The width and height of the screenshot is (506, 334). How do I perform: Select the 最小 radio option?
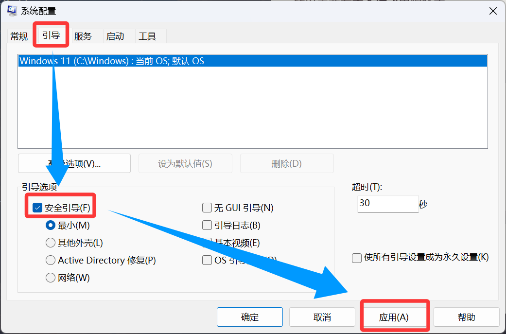(x=51, y=226)
